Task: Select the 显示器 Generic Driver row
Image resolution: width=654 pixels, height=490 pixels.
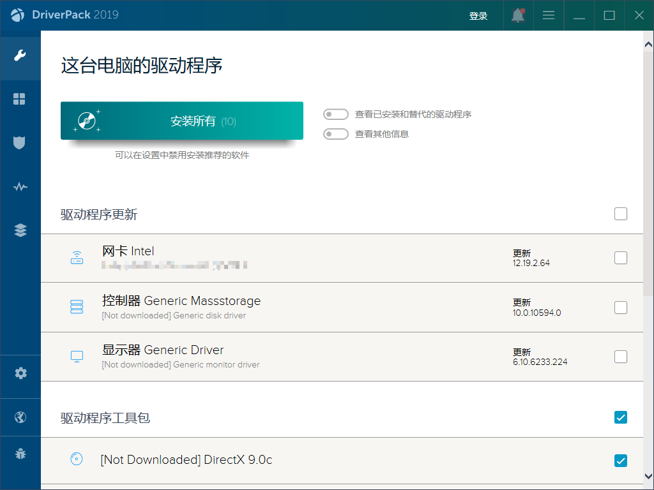Action: click(x=287, y=357)
